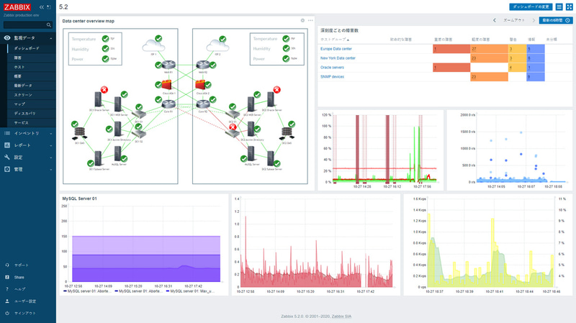Click the left panel Temperature green status check

tap(105, 39)
